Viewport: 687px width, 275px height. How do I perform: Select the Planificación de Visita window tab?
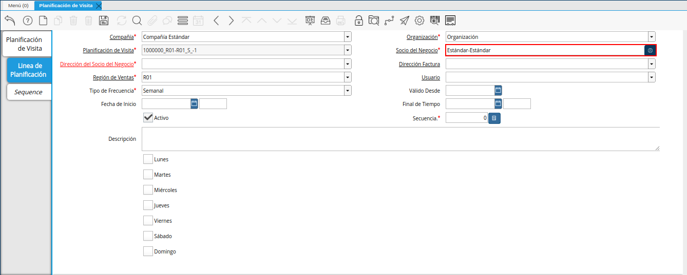tap(66, 5)
